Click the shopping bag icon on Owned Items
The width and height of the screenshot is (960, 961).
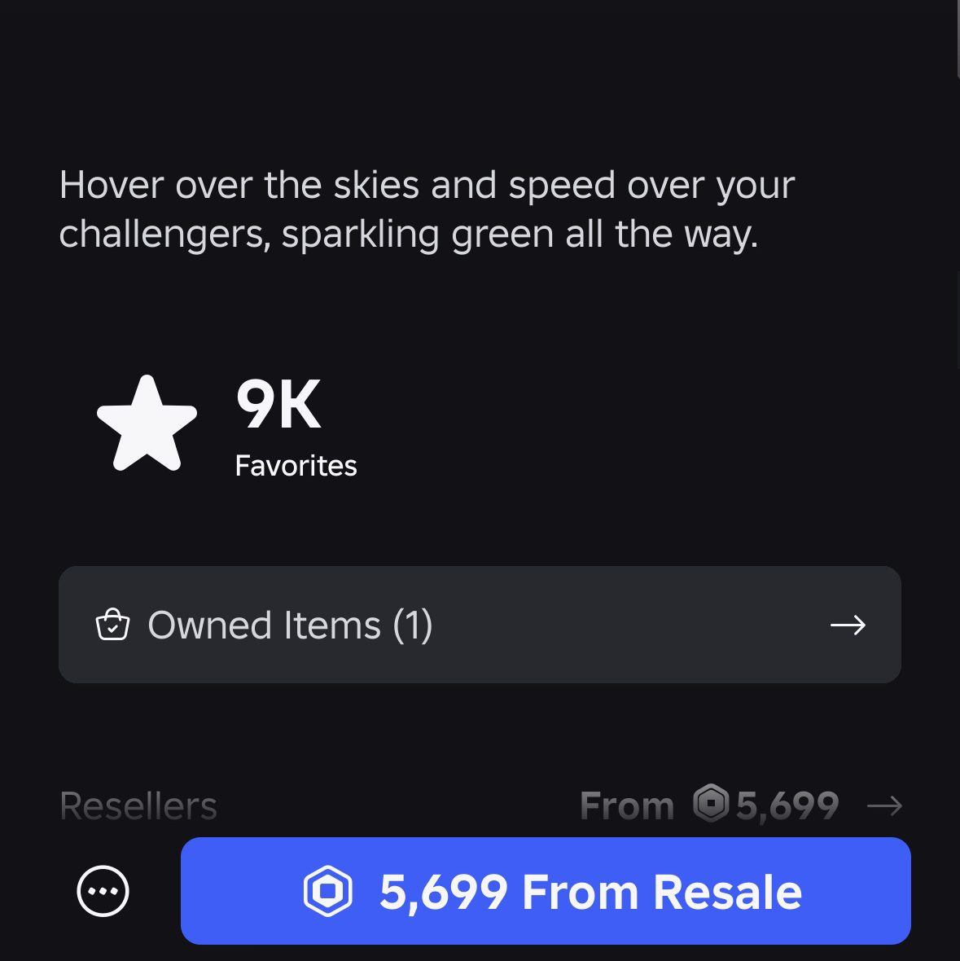pos(112,625)
